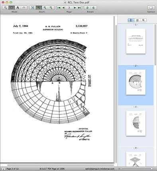Click the 'Filed Jan. 24, 1961' text
Screen dimensions: 157x171
23,33
